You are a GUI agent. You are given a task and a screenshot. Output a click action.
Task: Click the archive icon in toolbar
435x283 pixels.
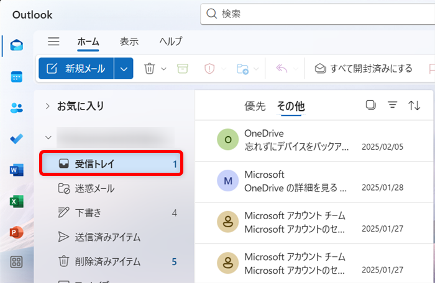[182, 69]
